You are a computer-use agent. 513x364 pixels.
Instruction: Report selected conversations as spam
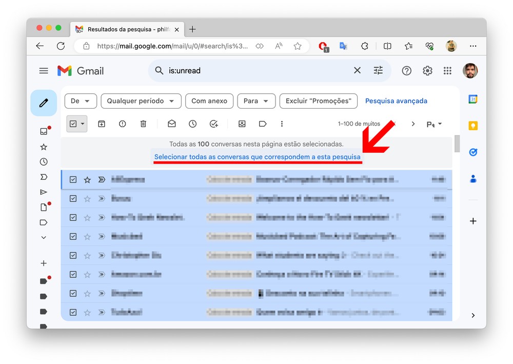123,124
